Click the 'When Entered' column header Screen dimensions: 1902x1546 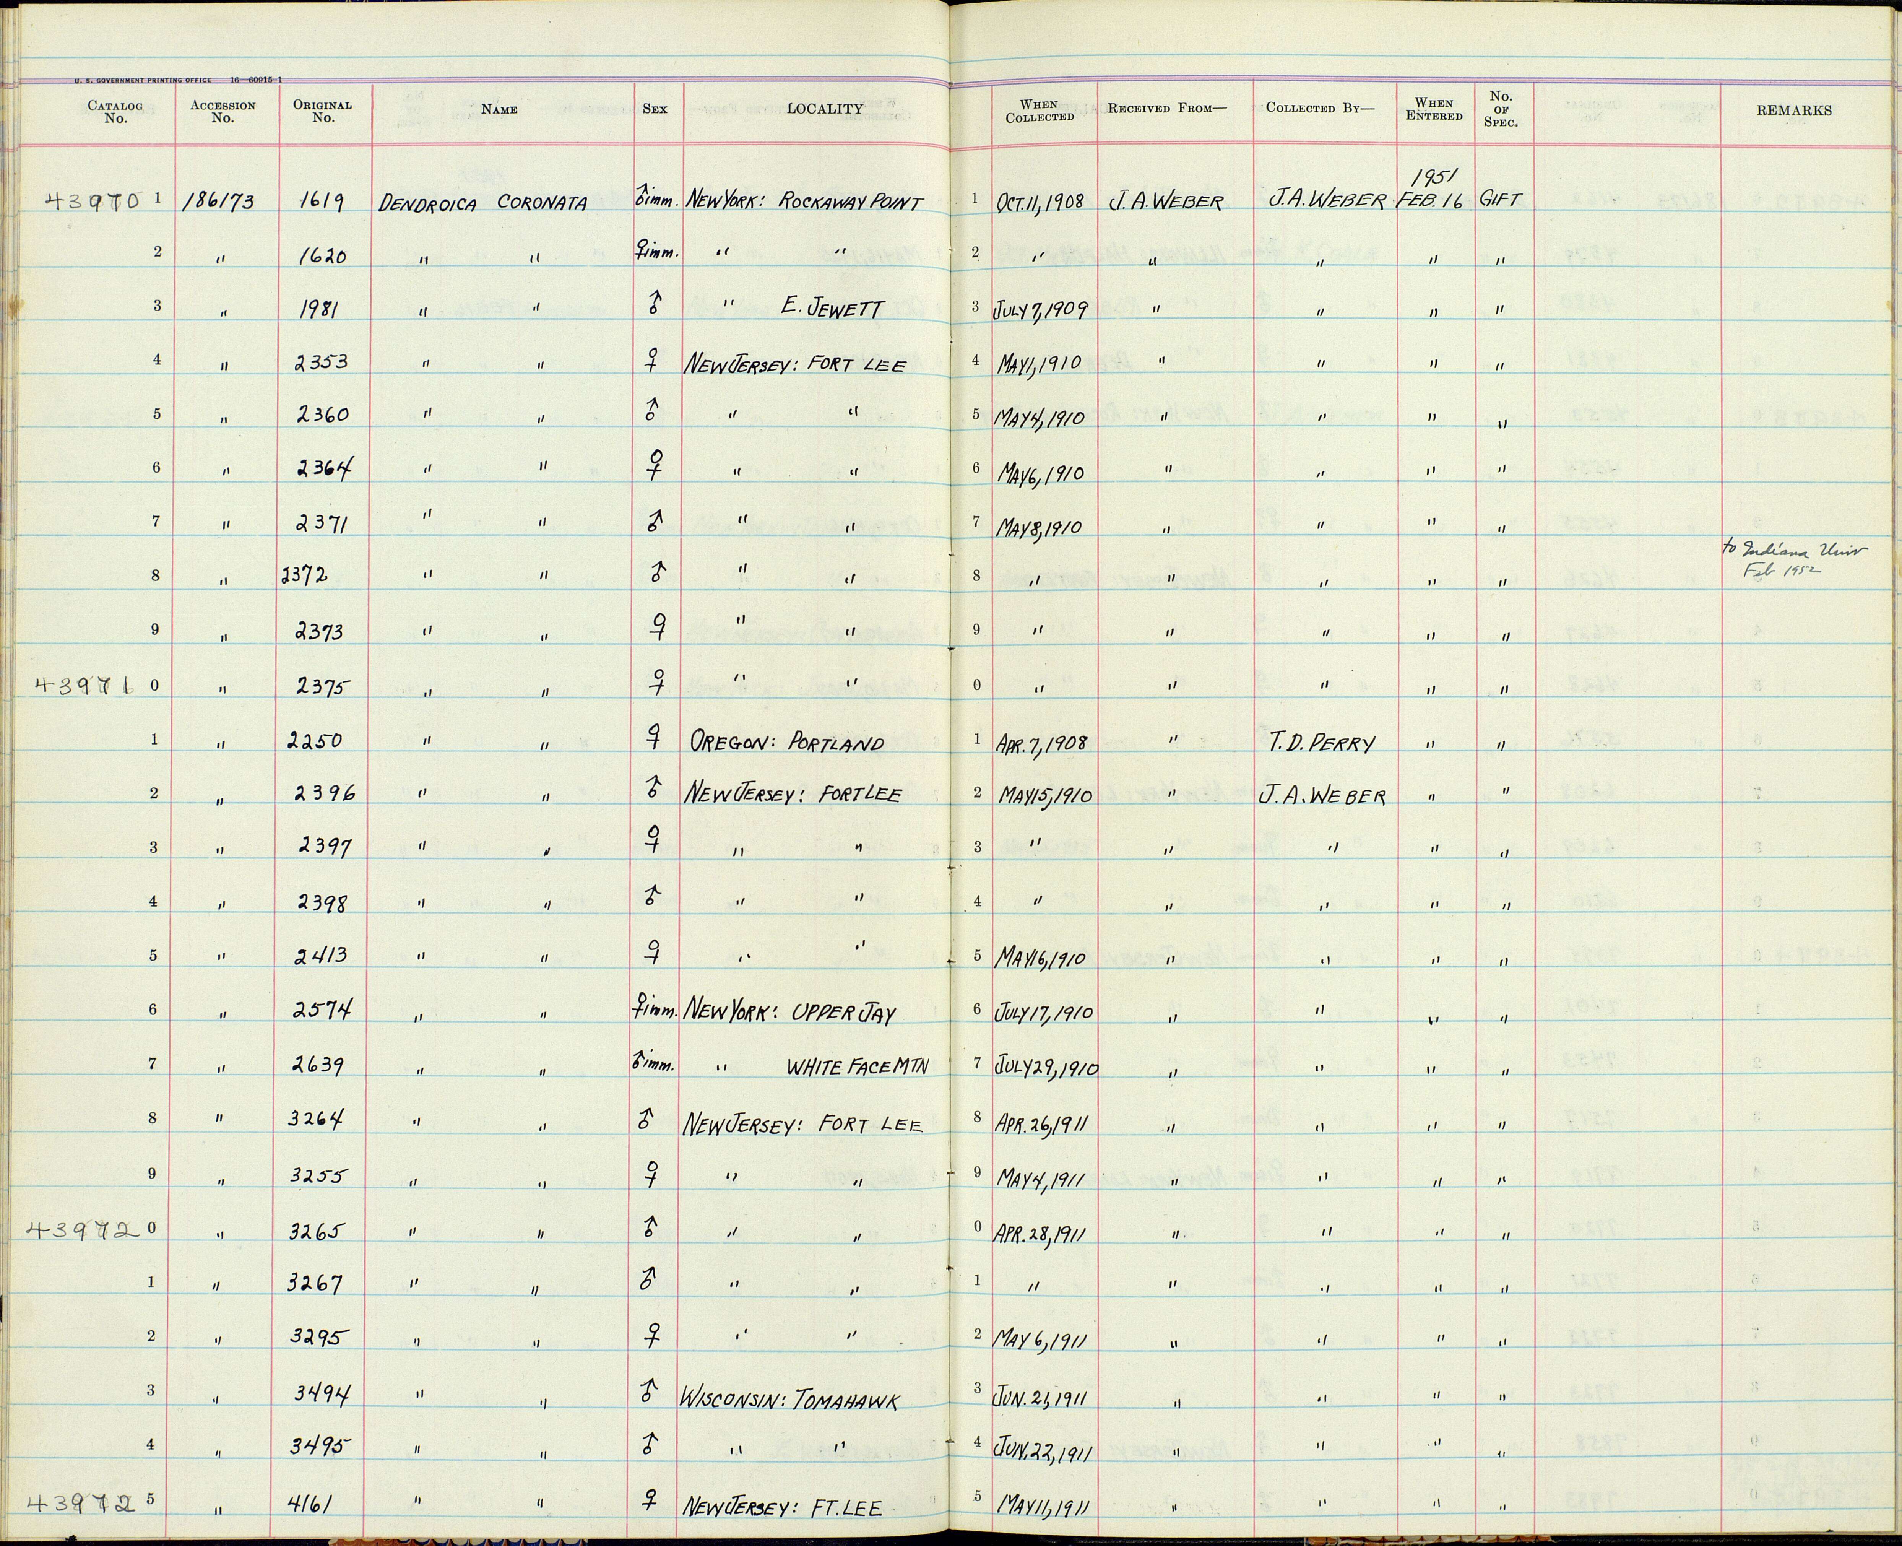click(x=1434, y=109)
